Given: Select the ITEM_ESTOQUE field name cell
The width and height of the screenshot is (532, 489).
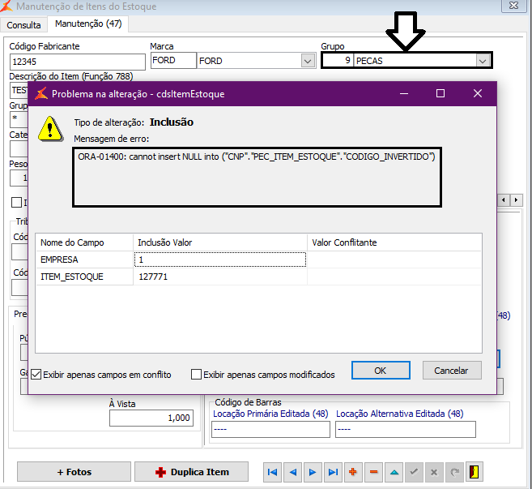Looking at the screenshot, I should pyautogui.click(x=84, y=277).
